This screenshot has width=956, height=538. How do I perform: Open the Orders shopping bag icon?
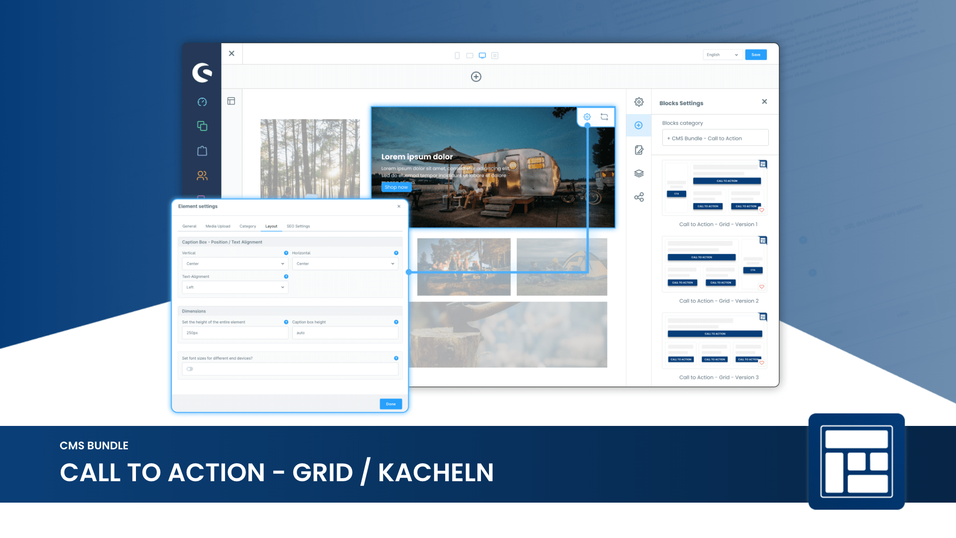pyautogui.click(x=202, y=151)
